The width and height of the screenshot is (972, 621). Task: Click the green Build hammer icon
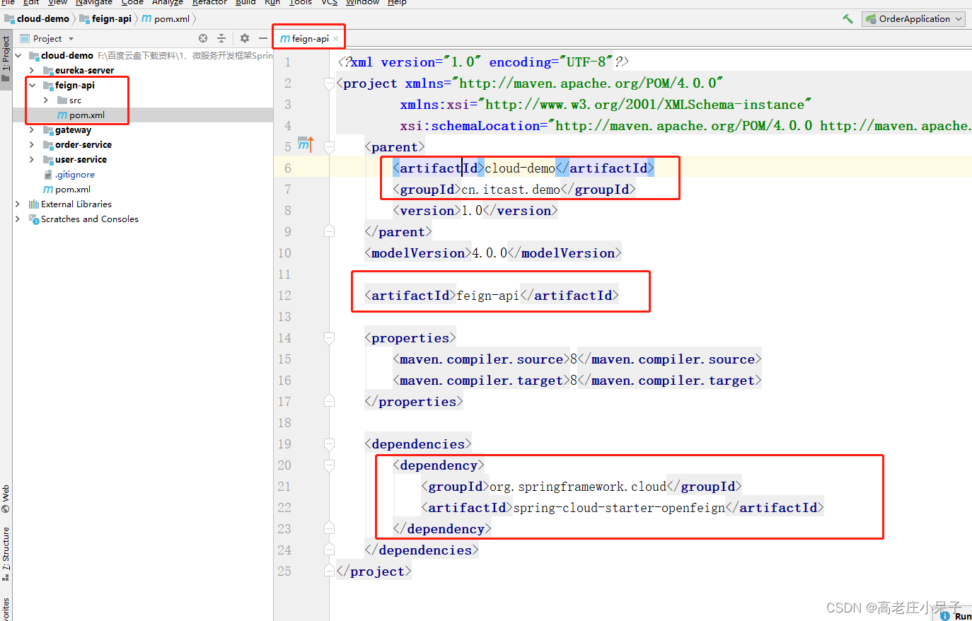tap(847, 18)
